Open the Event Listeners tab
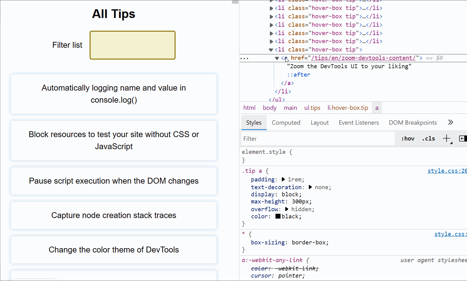 pos(358,123)
